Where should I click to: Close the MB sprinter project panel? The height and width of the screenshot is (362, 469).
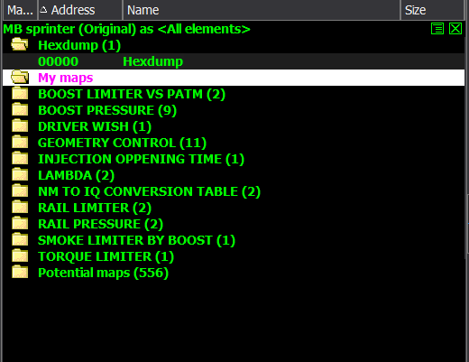point(455,29)
